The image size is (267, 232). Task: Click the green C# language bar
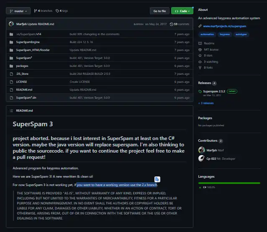[x=229, y=183]
